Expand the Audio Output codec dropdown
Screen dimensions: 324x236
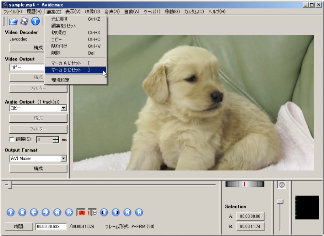point(63,108)
